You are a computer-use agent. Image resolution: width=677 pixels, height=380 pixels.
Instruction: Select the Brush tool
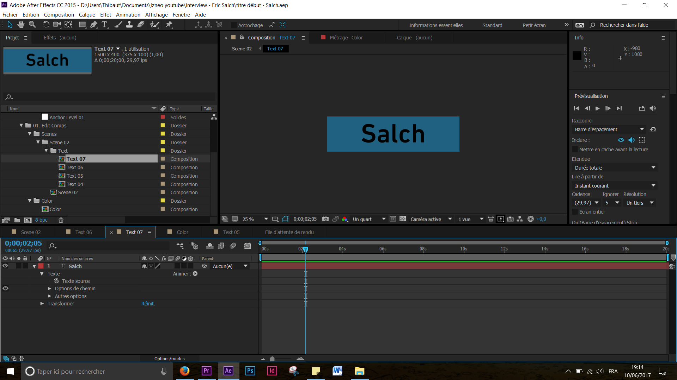(119, 25)
